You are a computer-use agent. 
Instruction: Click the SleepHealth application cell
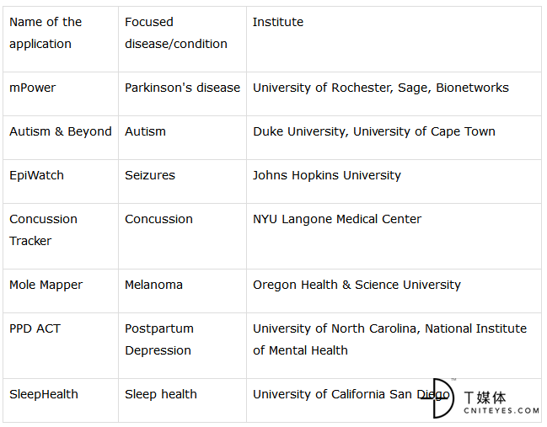coord(61,401)
